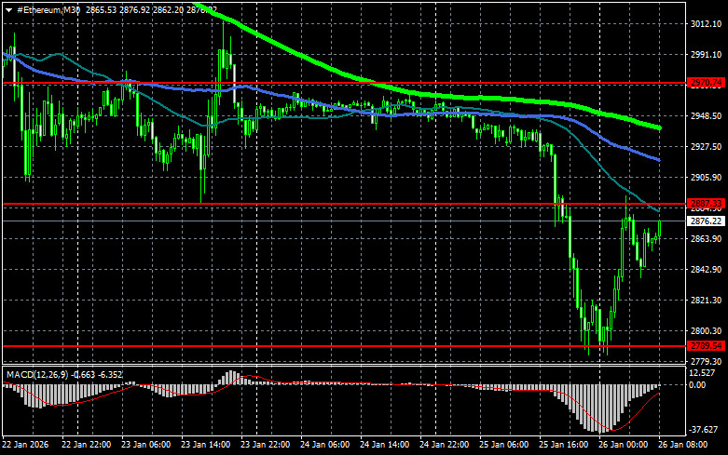Click the 23 Jan 14:00 time label
This screenshot has height=455, width=728.
(x=206, y=445)
